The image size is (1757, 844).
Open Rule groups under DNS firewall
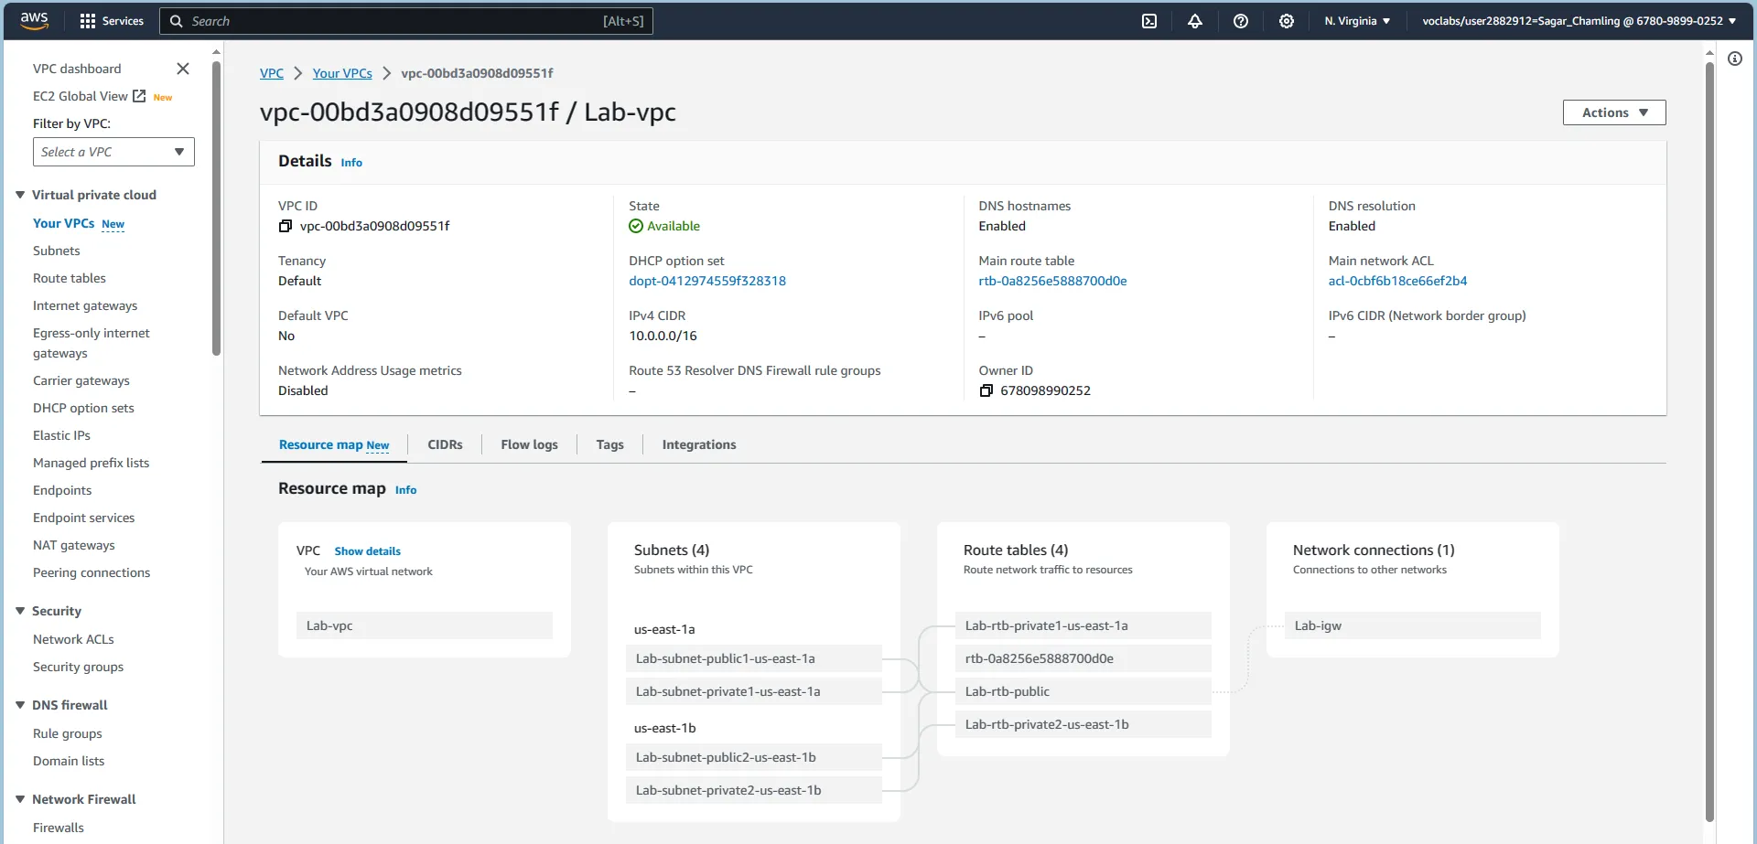coord(68,733)
